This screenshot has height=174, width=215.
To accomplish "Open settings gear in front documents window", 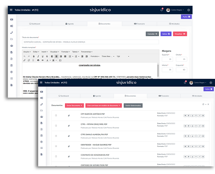I will 211,83.
